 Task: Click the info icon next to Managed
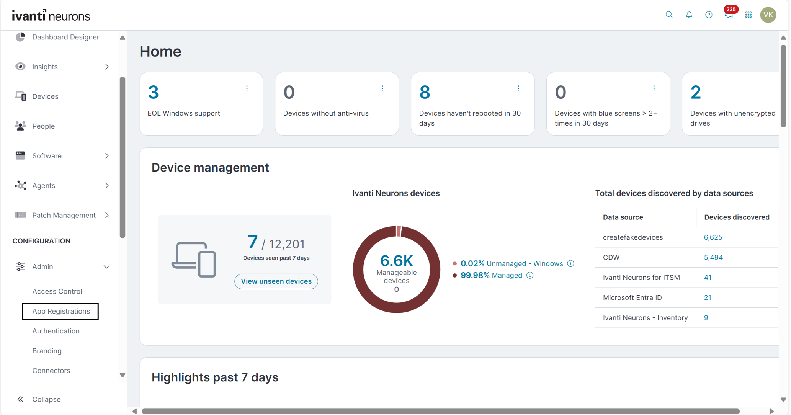pos(530,275)
